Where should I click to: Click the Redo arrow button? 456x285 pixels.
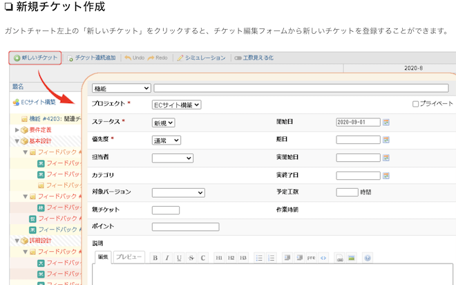pyautogui.click(x=158, y=58)
